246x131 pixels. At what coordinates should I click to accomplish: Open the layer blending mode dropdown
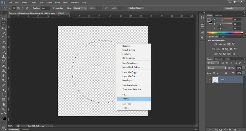217,68
